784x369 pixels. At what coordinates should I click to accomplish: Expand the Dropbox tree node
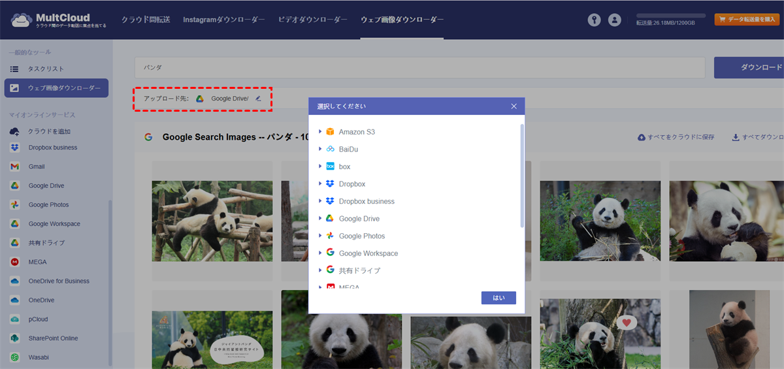coord(320,184)
